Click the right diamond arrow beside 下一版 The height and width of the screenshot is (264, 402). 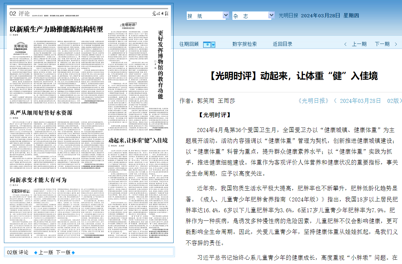coord(74,253)
